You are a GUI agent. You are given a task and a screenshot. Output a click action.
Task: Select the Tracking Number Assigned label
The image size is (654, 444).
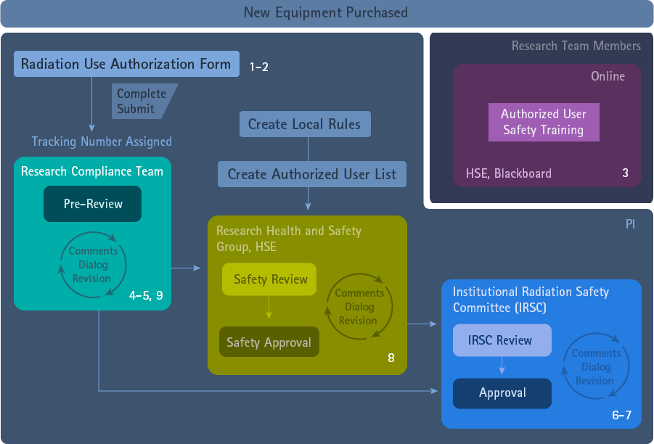102,141
